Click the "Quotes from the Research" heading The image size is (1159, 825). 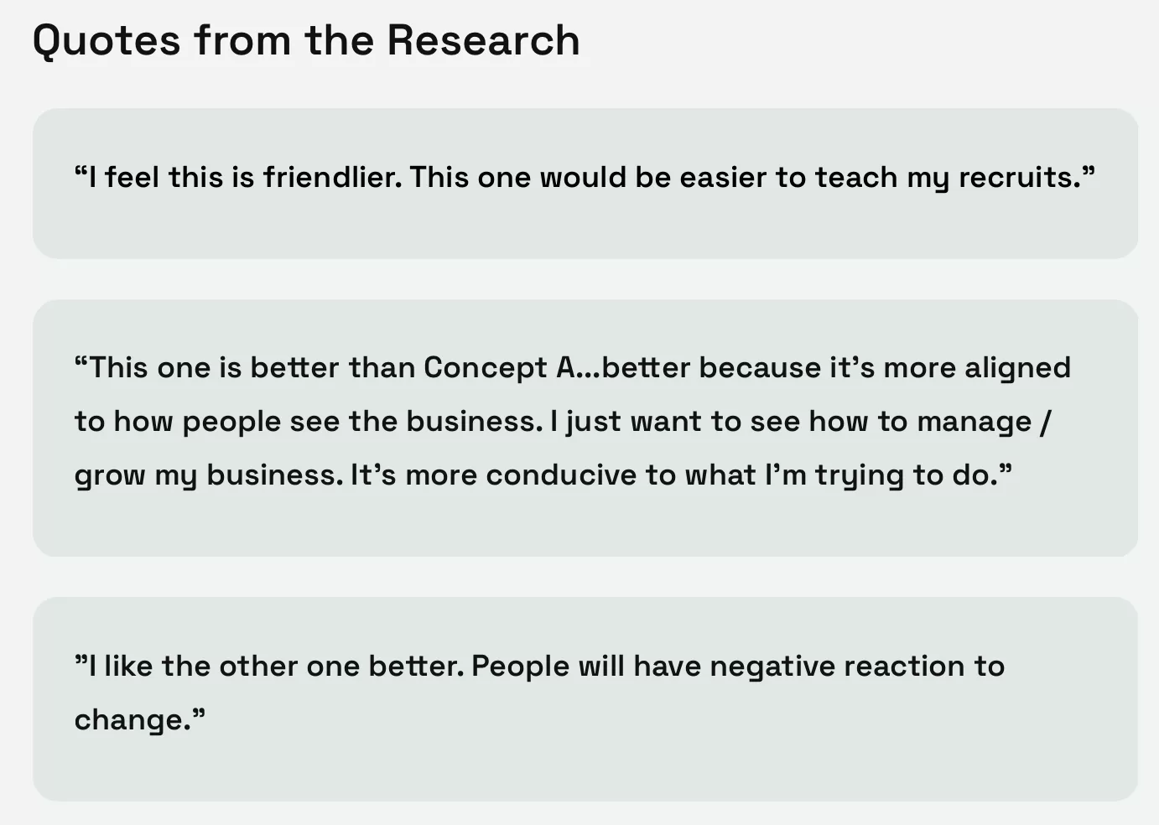point(306,40)
